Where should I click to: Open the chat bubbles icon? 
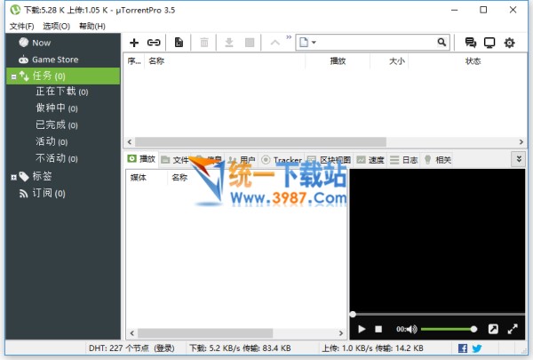471,43
